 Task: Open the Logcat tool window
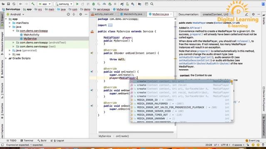click(57, 141)
